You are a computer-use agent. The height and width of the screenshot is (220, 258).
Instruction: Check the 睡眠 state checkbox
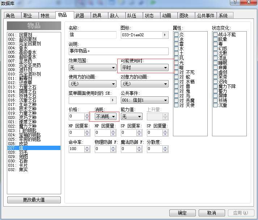point(215,63)
